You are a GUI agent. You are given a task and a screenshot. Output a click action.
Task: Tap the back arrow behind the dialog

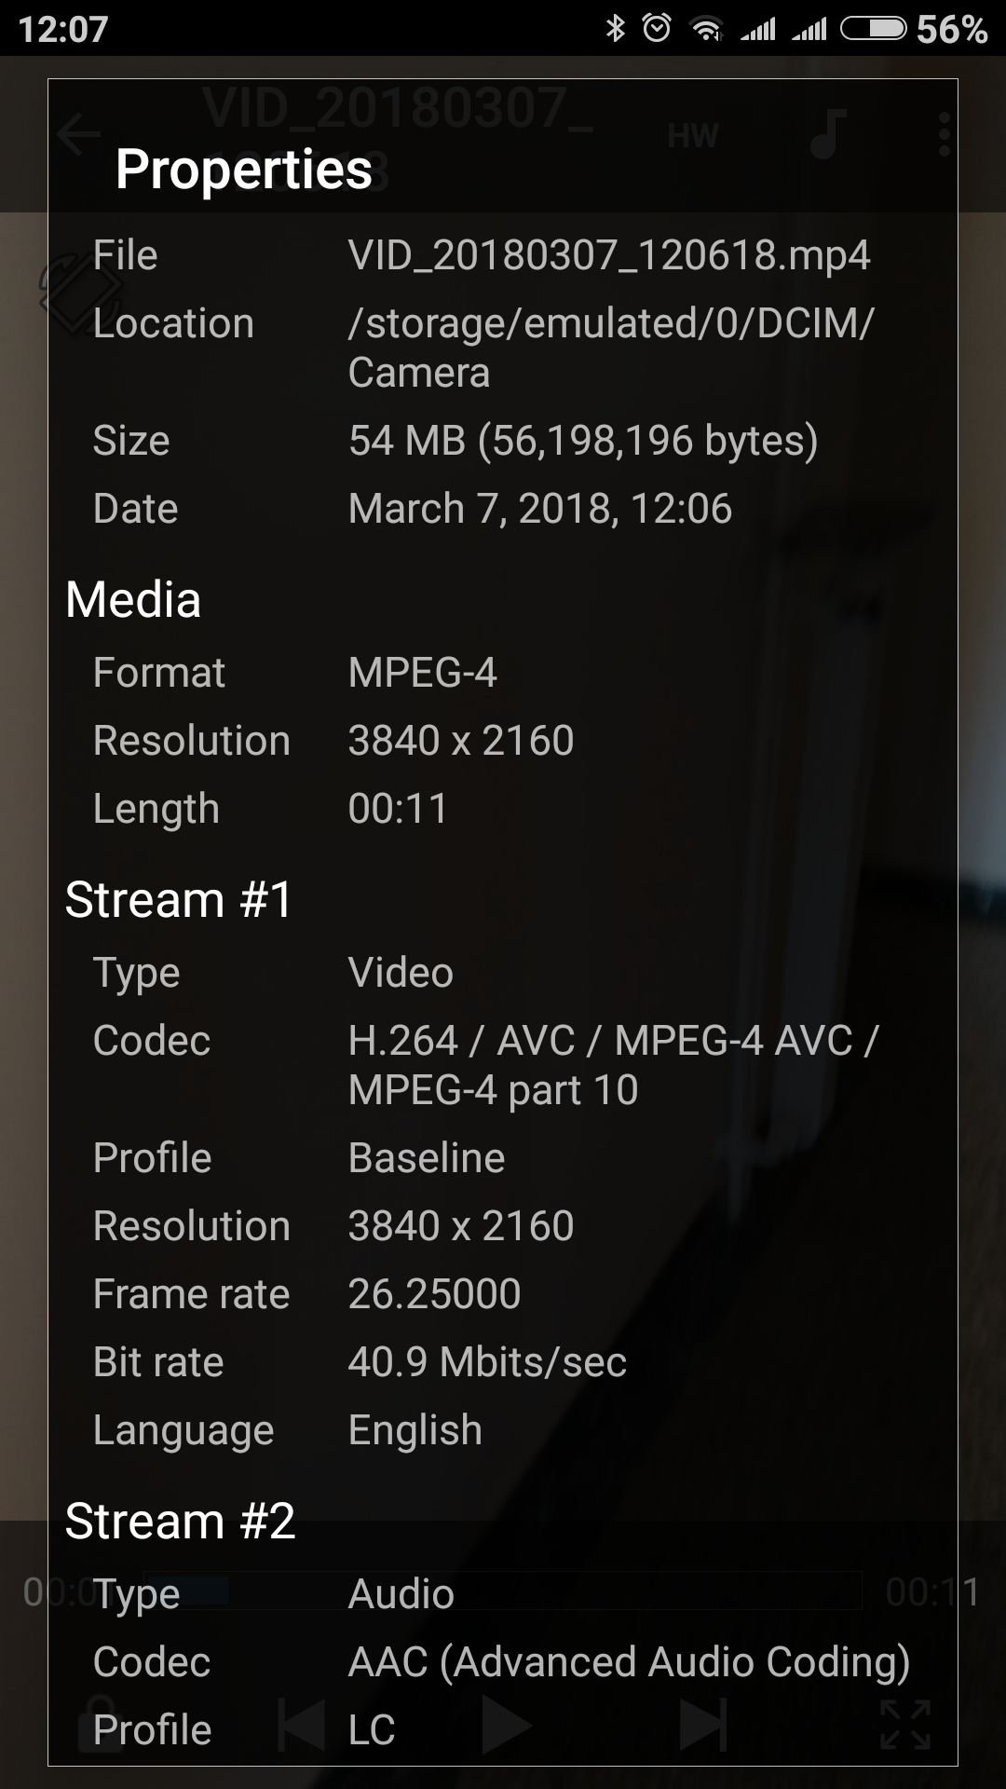(x=78, y=135)
